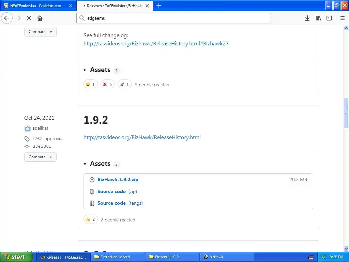Switch to Extraction Wizard taskbar window

(x=118, y=257)
